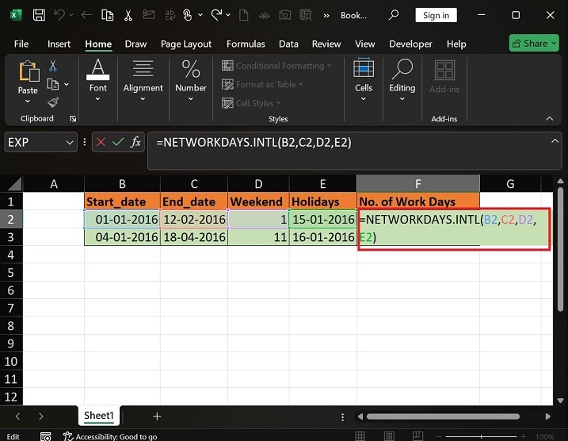Image resolution: width=568 pixels, height=441 pixels.
Task: Expand the Number group dropdown
Action: click(191, 98)
